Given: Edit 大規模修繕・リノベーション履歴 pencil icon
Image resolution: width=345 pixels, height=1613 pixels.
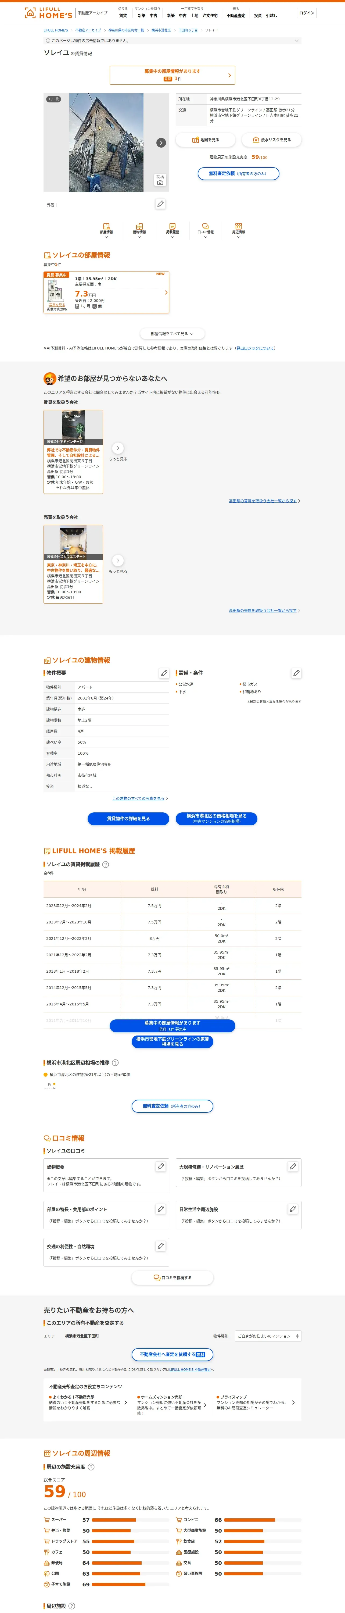Looking at the screenshot, I should (x=292, y=1166).
